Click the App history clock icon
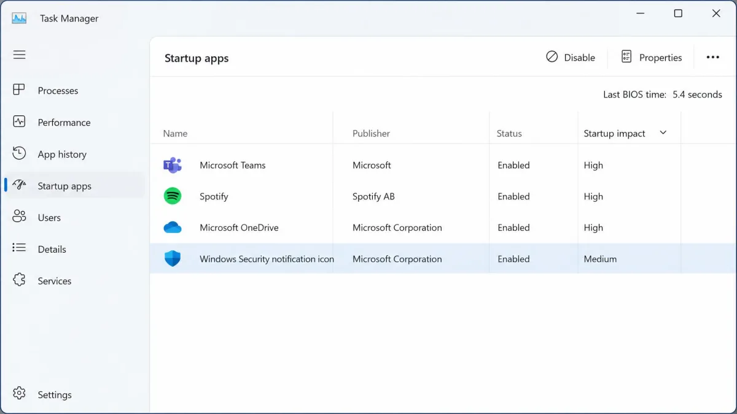737x414 pixels. [19, 153]
